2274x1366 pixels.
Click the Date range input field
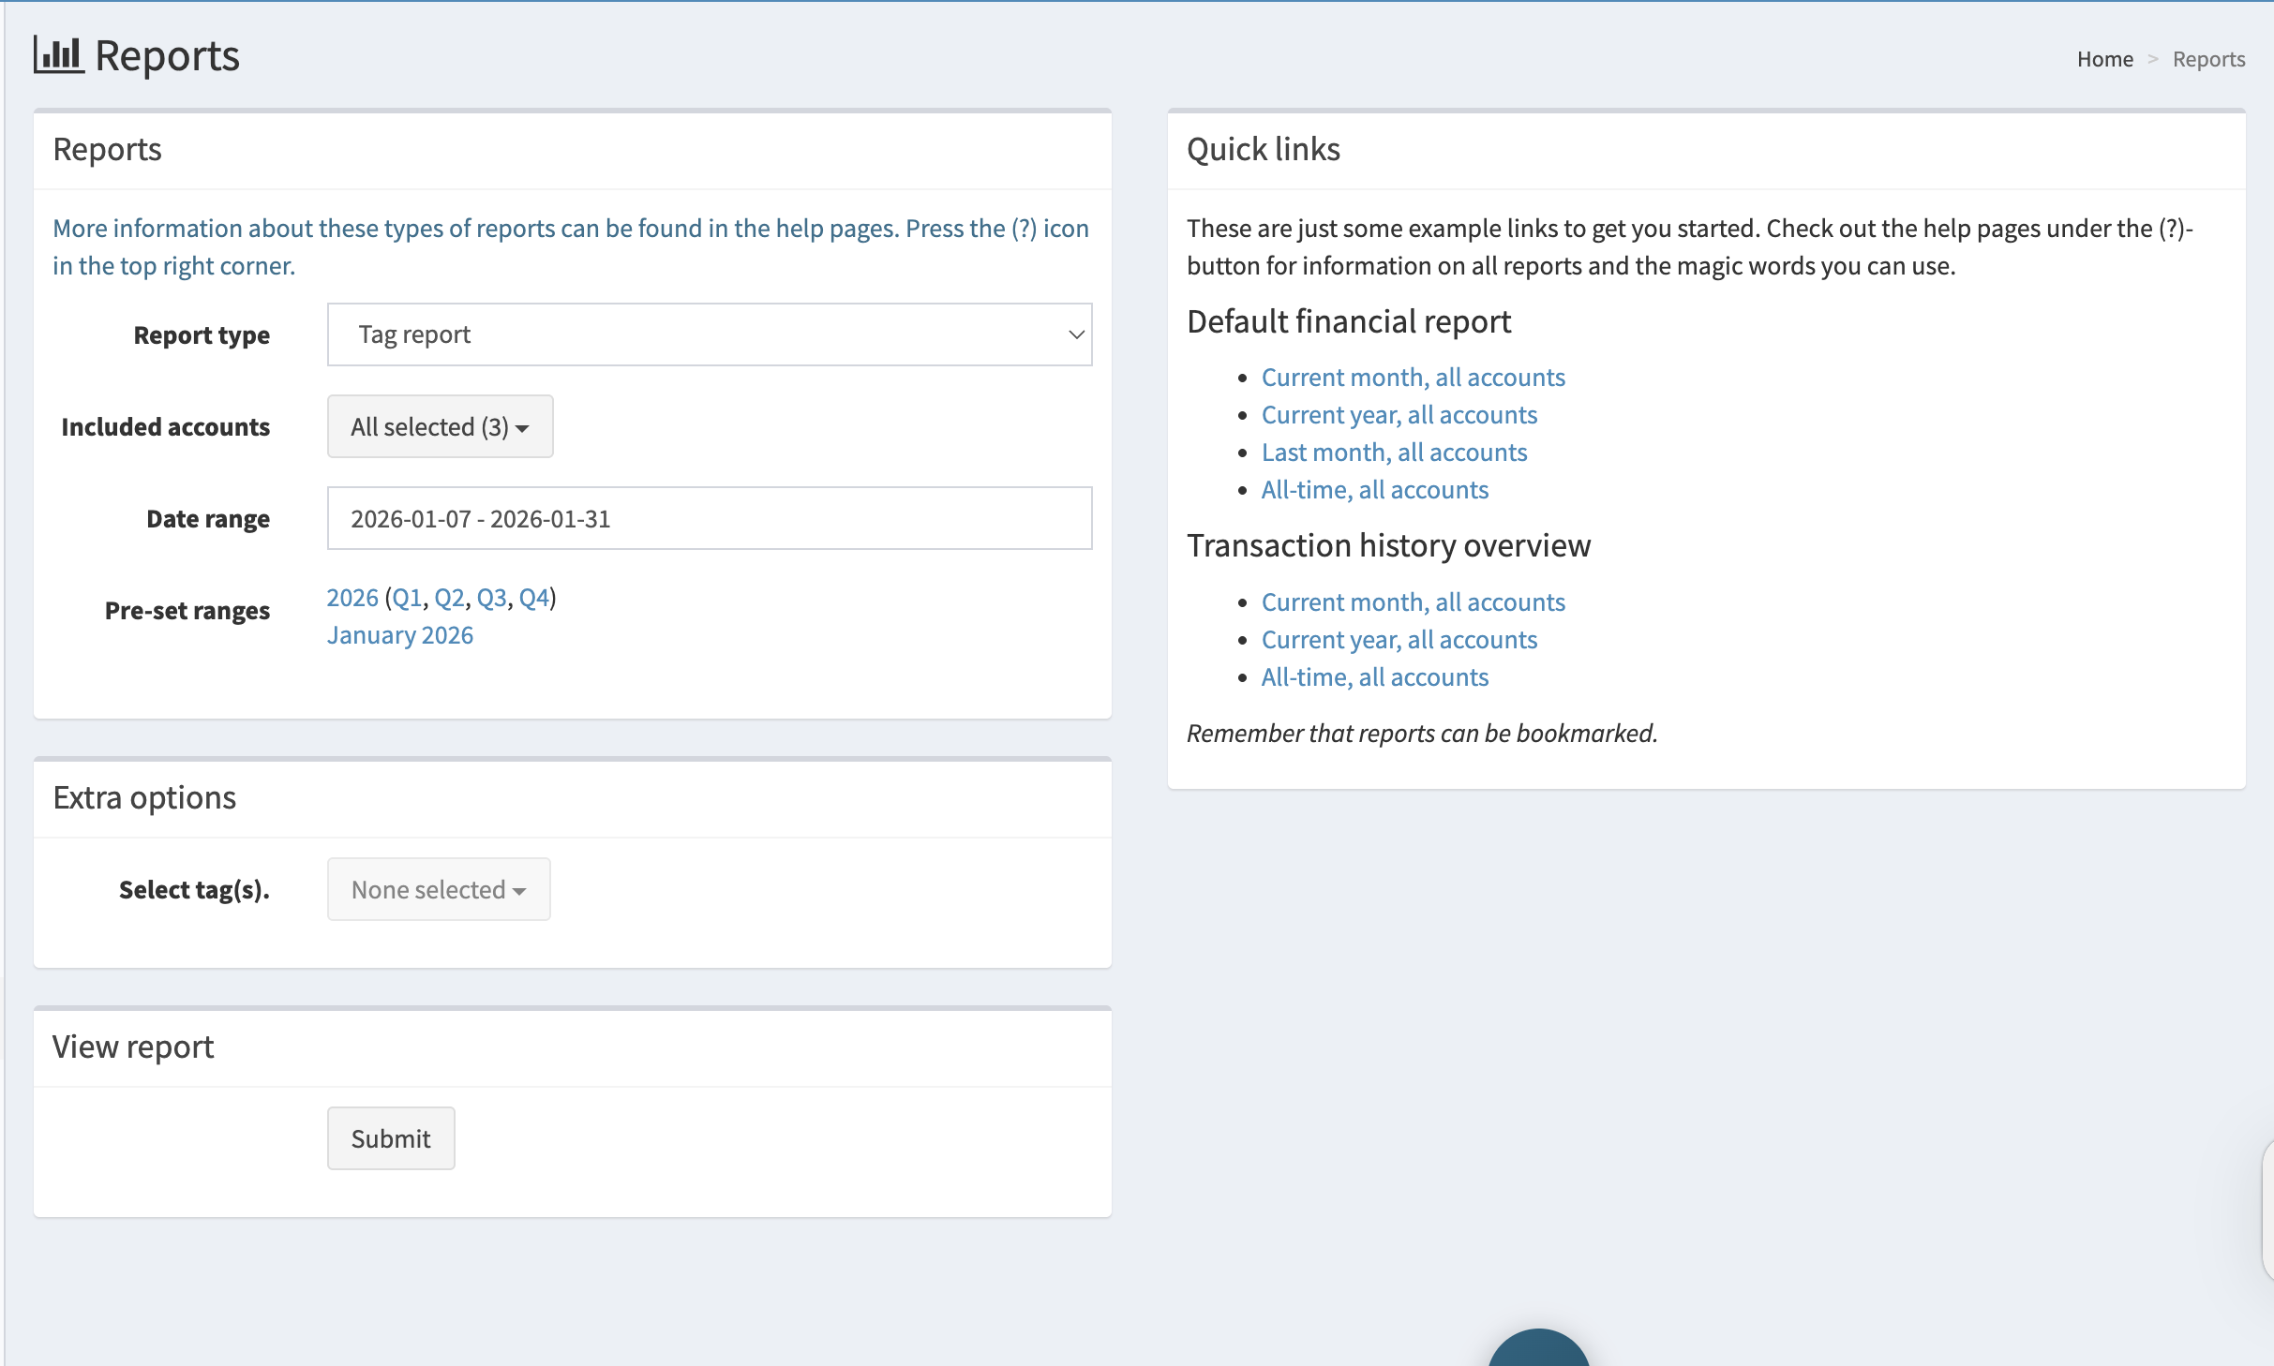[709, 518]
